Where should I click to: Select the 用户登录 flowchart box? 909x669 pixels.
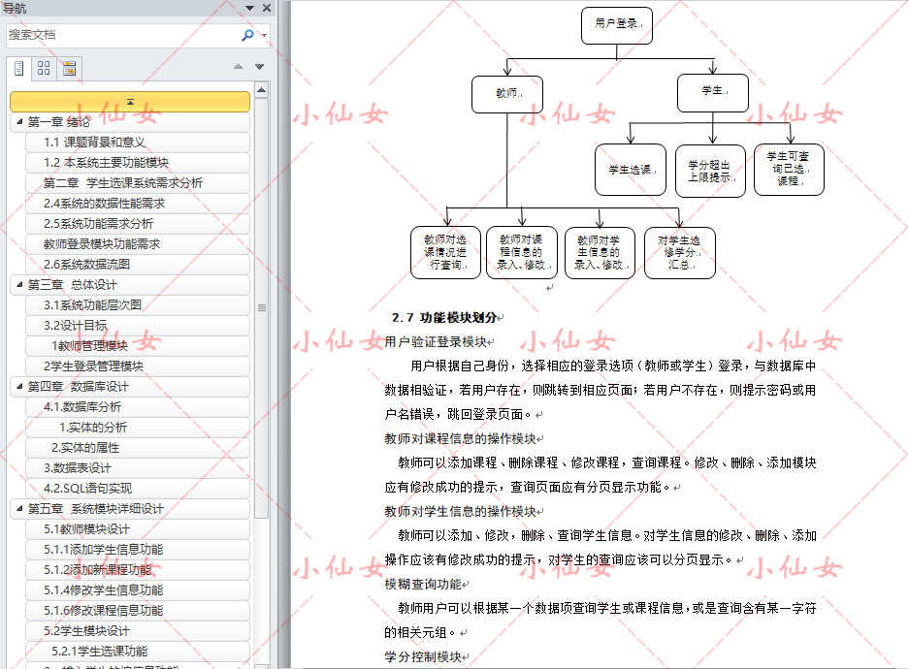(617, 25)
